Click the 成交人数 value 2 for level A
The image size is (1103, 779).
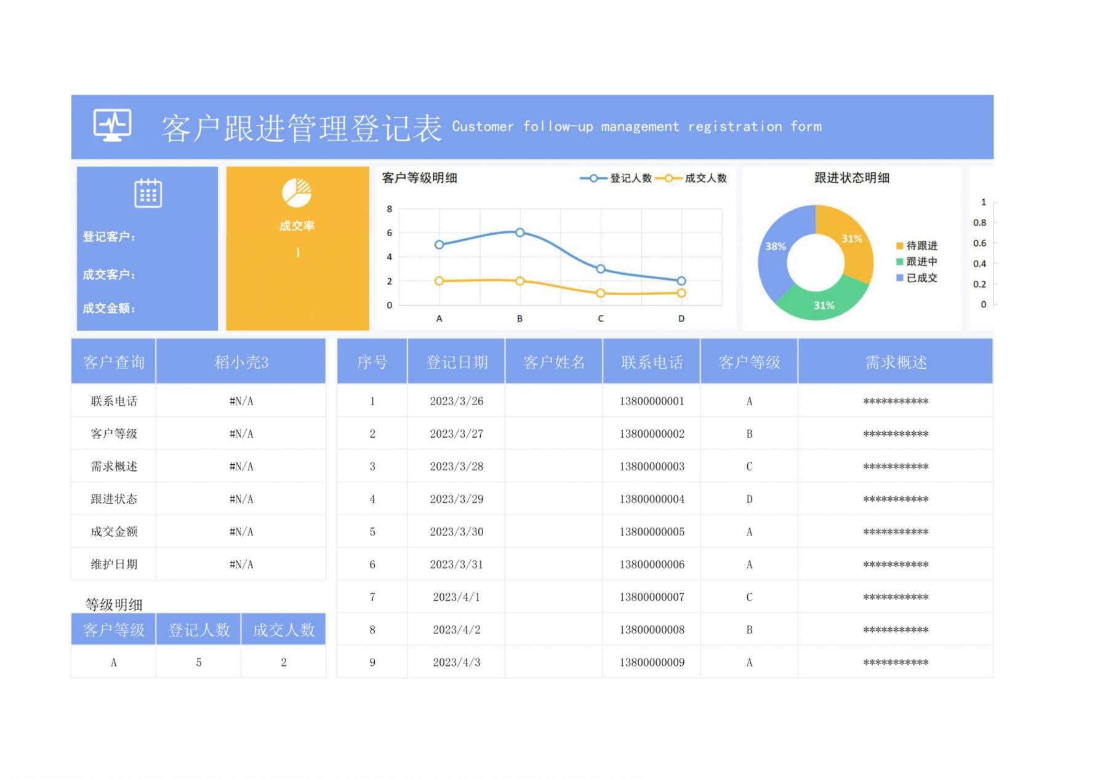284,662
